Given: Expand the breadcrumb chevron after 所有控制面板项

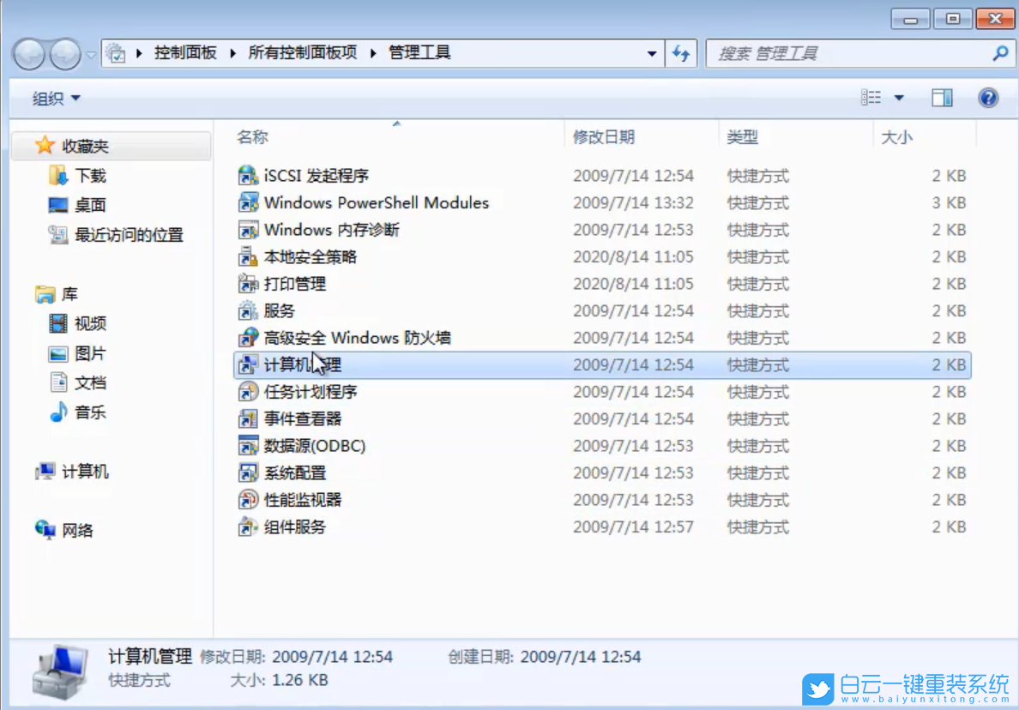Looking at the screenshot, I should click(x=371, y=52).
